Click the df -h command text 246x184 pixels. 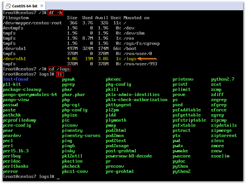[x=55, y=13]
